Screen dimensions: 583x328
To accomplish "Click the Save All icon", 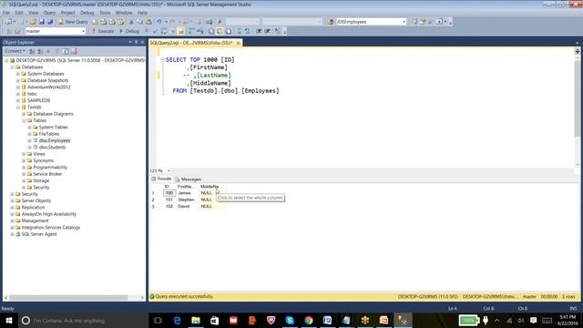I will [x=50, y=22].
